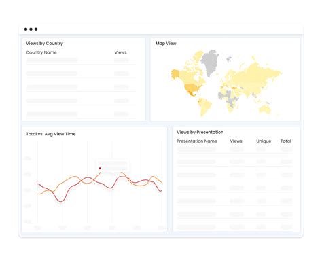This screenshot has height=261, width=322.
Task: Click the Views by Presentation panel title
Action: 200,132
